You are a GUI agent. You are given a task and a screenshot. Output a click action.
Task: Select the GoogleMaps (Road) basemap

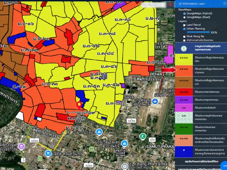(x=184, y=17)
